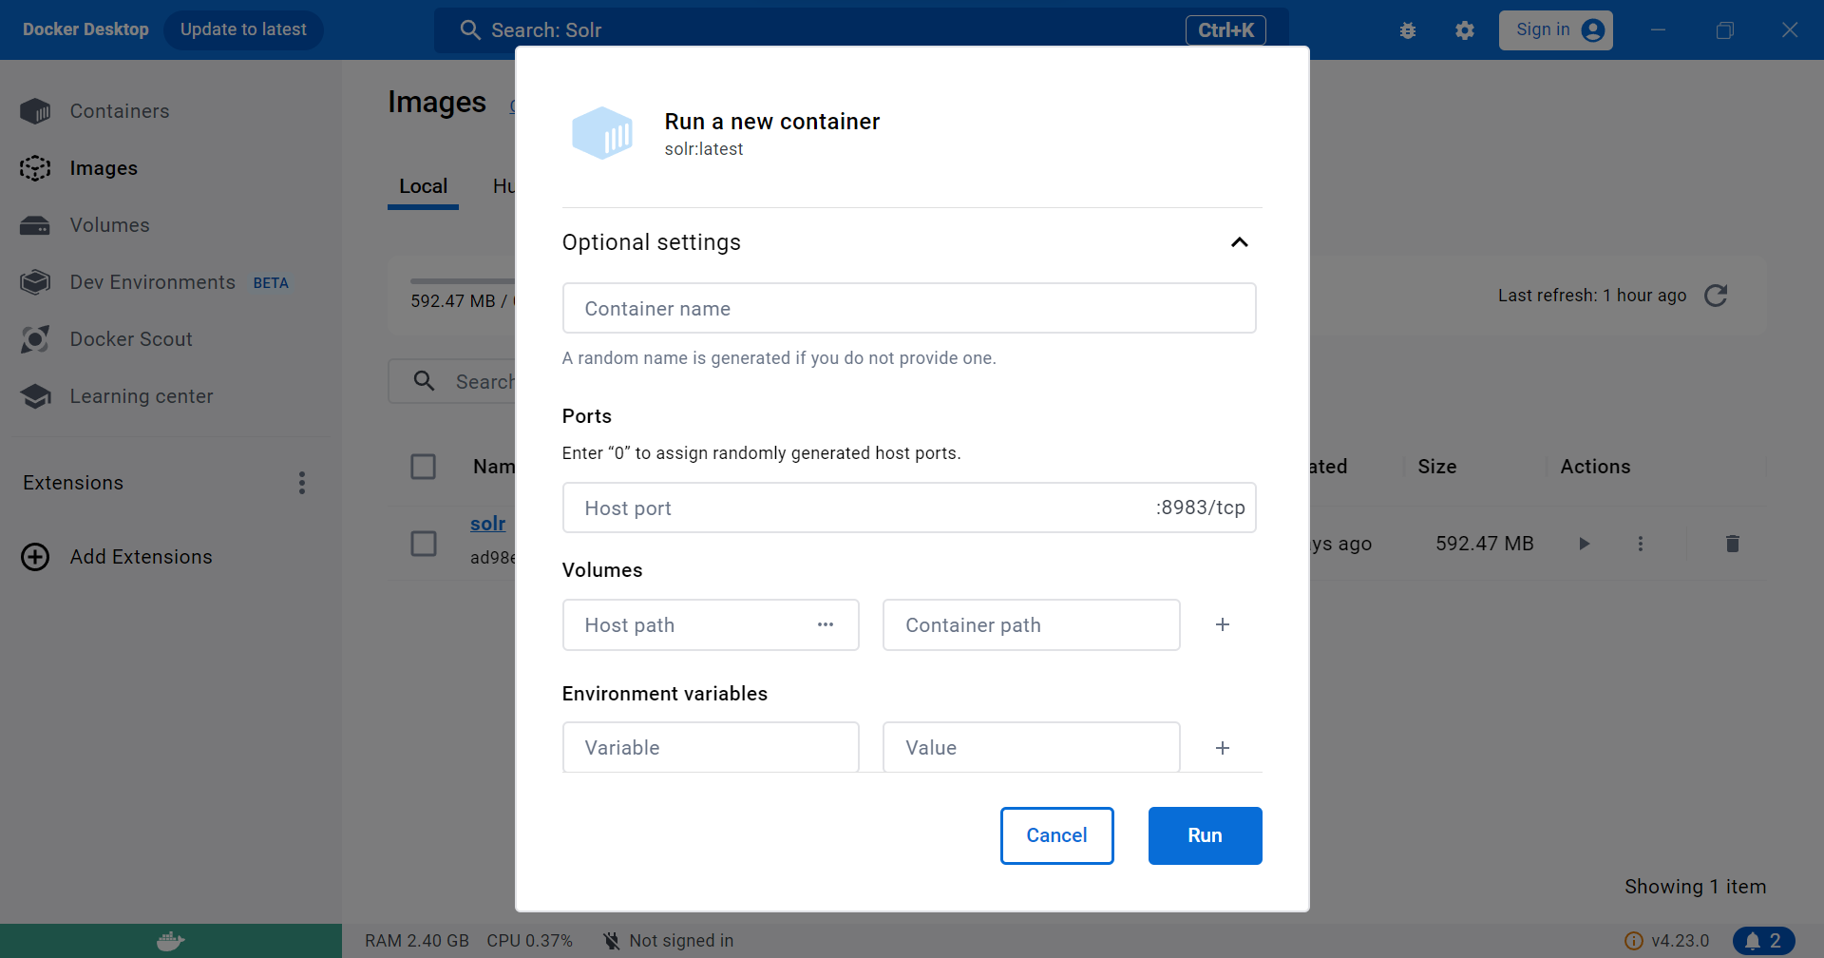Click Last refresh: 1 hour ago text
Image resolution: width=1824 pixels, height=958 pixels.
[x=1592, y=296]
